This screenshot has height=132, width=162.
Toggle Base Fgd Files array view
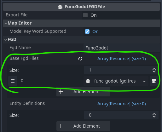pos(122,59)
